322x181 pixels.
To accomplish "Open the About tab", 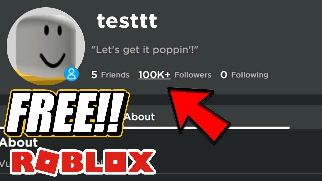I will click(x=140, y=117).
